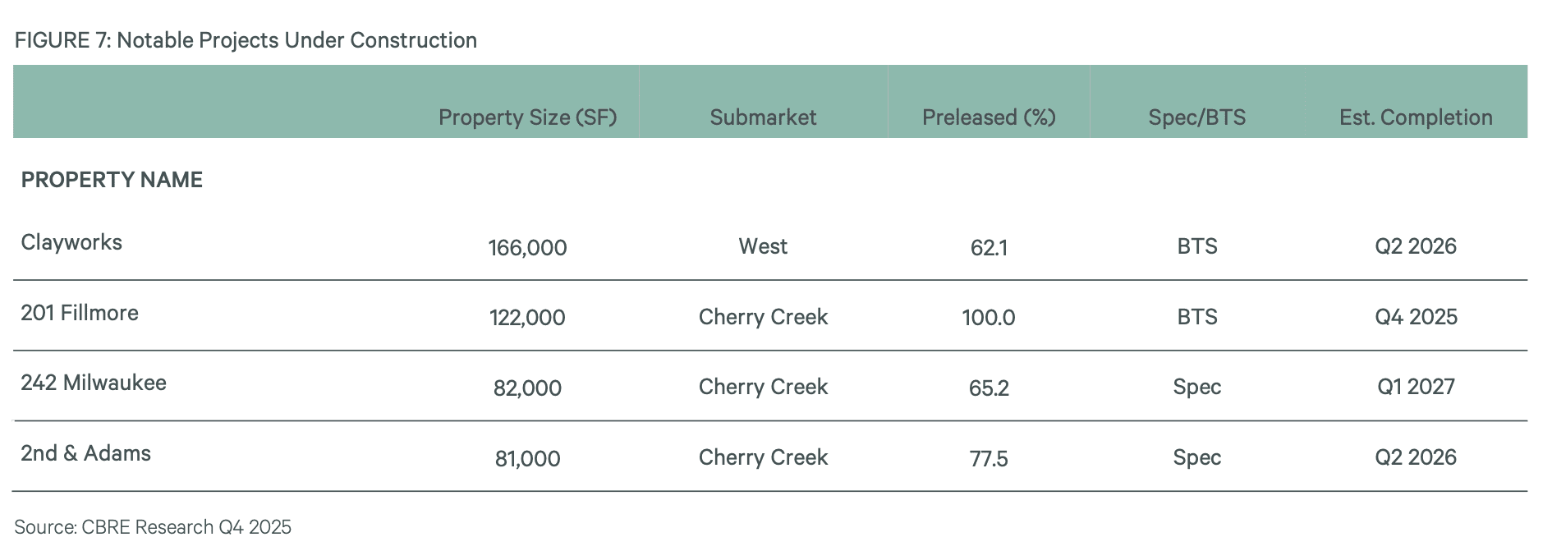
Task: Select the 2nd & Adams property name
Action: 86,453
